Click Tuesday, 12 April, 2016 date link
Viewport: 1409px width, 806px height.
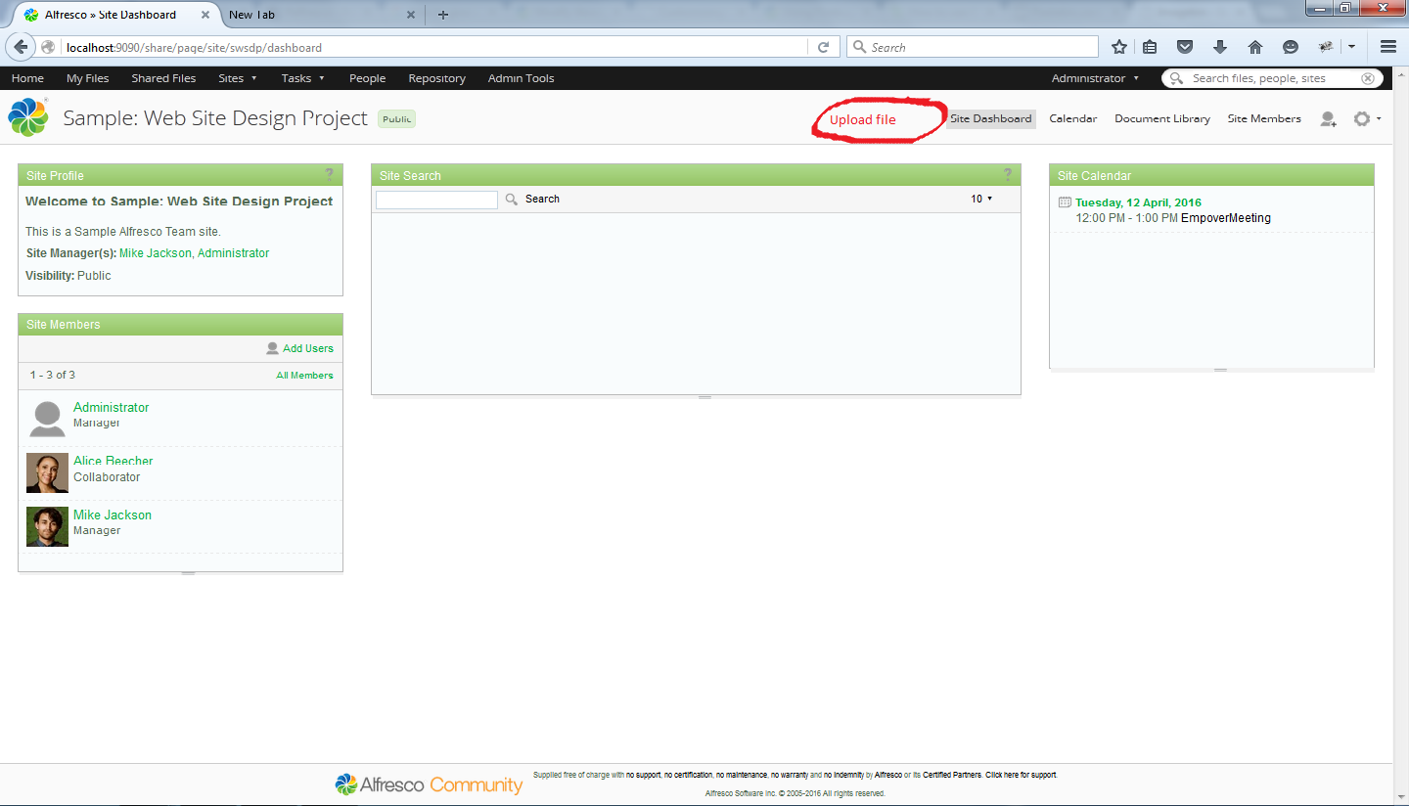pos(1138,202)
